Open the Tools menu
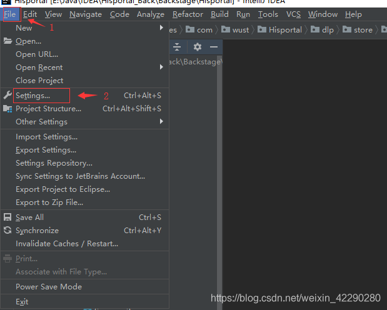The image size is (387, 310). pos(268,14)
